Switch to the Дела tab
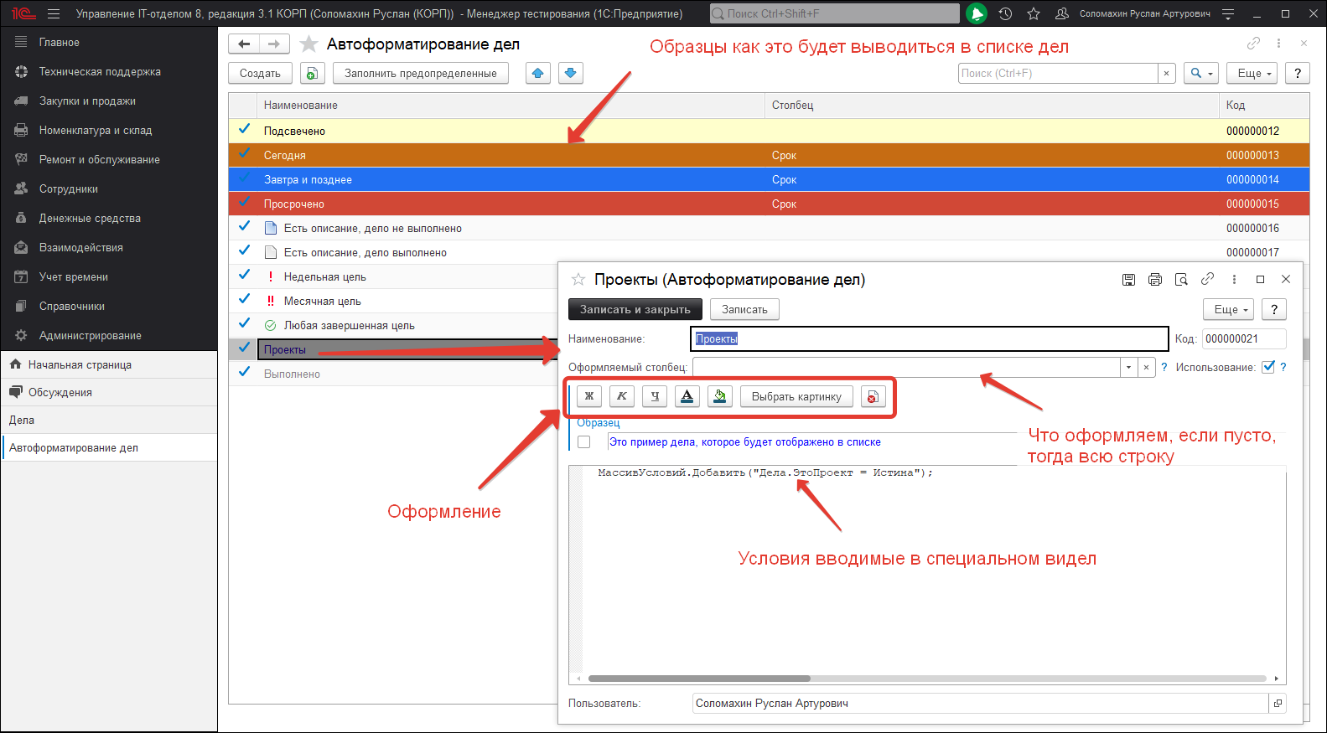Screen dimensions: 1327x733 (109, 421)
